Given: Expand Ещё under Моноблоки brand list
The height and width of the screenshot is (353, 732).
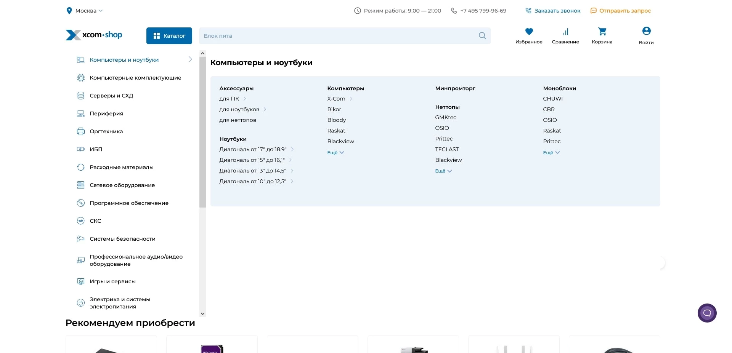Looking at the screenshot, I should click(x=551, y=153).
